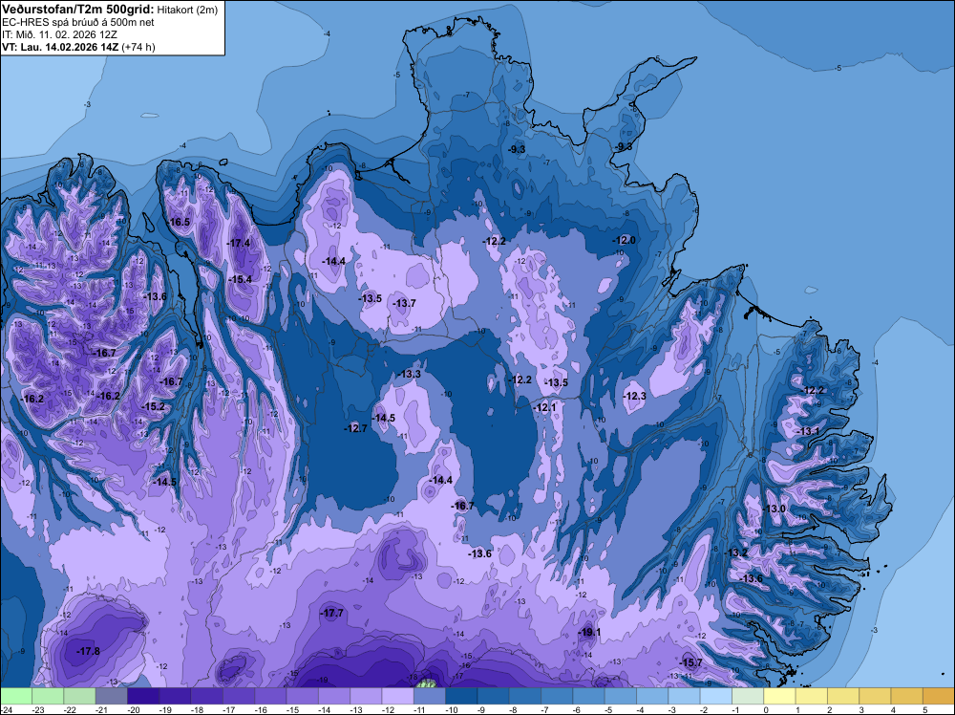This screenshot has width=955, height=715.
Task: Click the '2' legend scale label
Action: pos(830,709)
